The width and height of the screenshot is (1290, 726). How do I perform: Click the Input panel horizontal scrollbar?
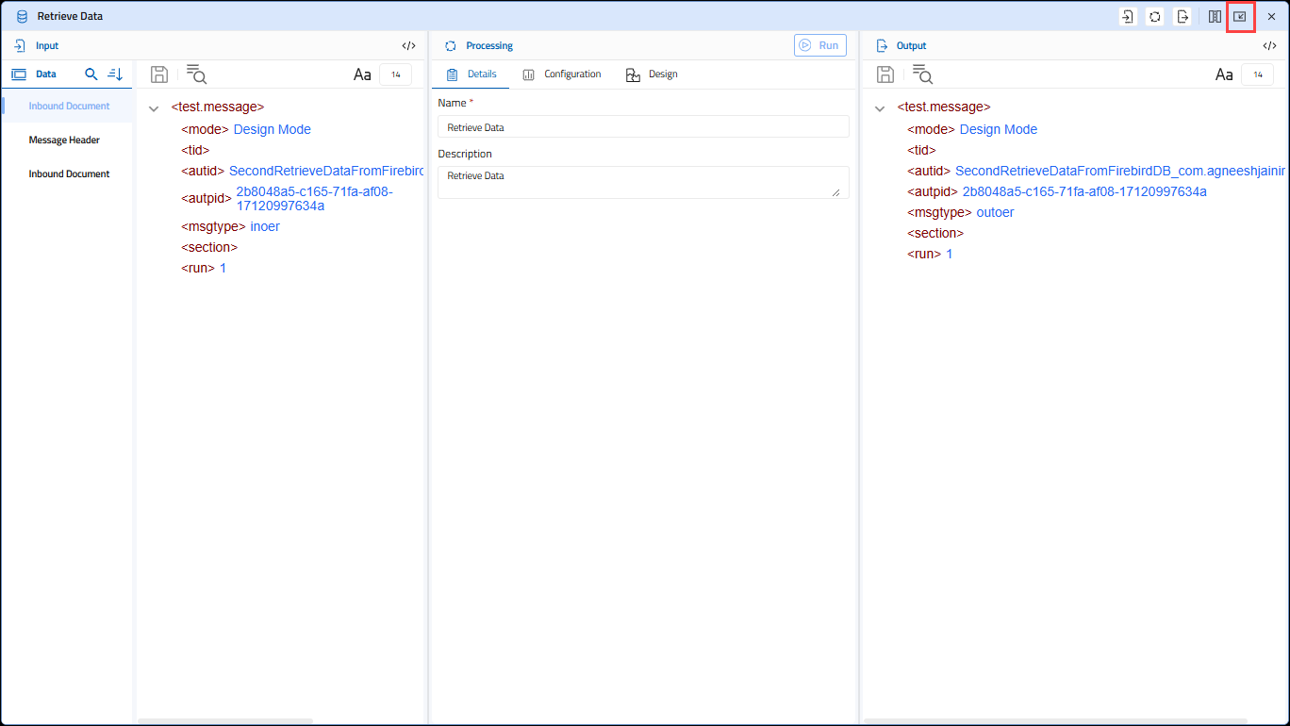(x=224, y=721)
